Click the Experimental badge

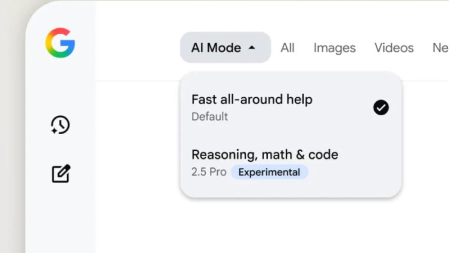point(269,172)
